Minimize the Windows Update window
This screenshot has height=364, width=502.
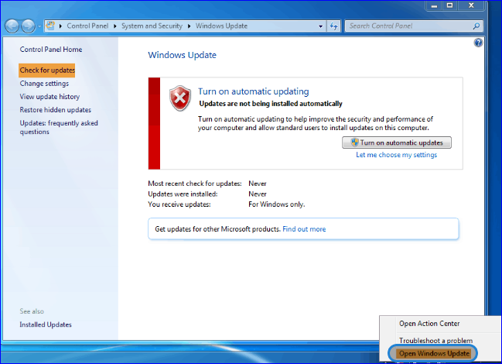coord(434,5)
